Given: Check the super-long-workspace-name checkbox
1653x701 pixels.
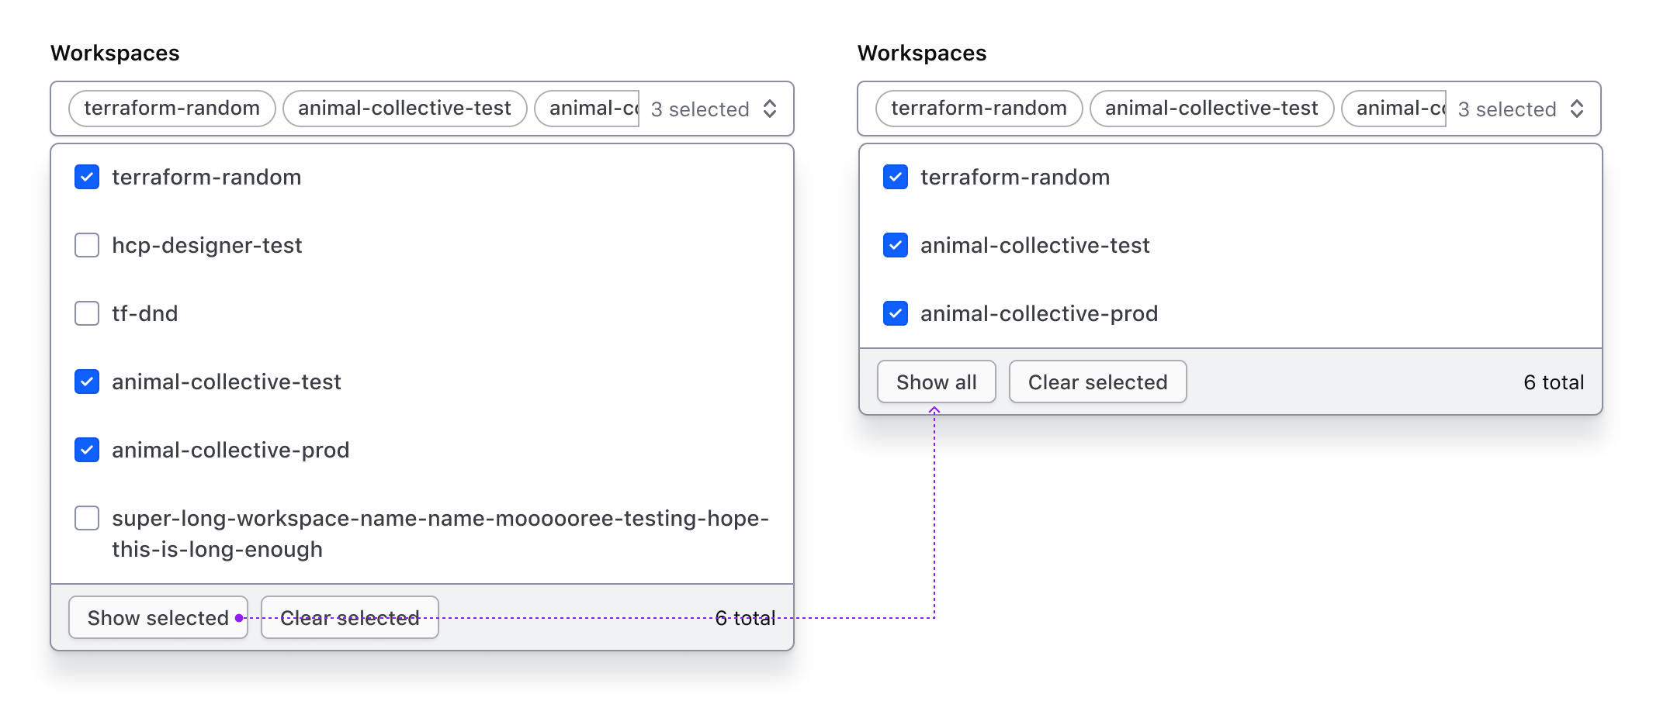Looking at the screenshot, I should click(86, 518).
